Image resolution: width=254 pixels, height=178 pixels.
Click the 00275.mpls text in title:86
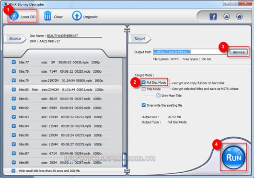(x=83, y=144)
